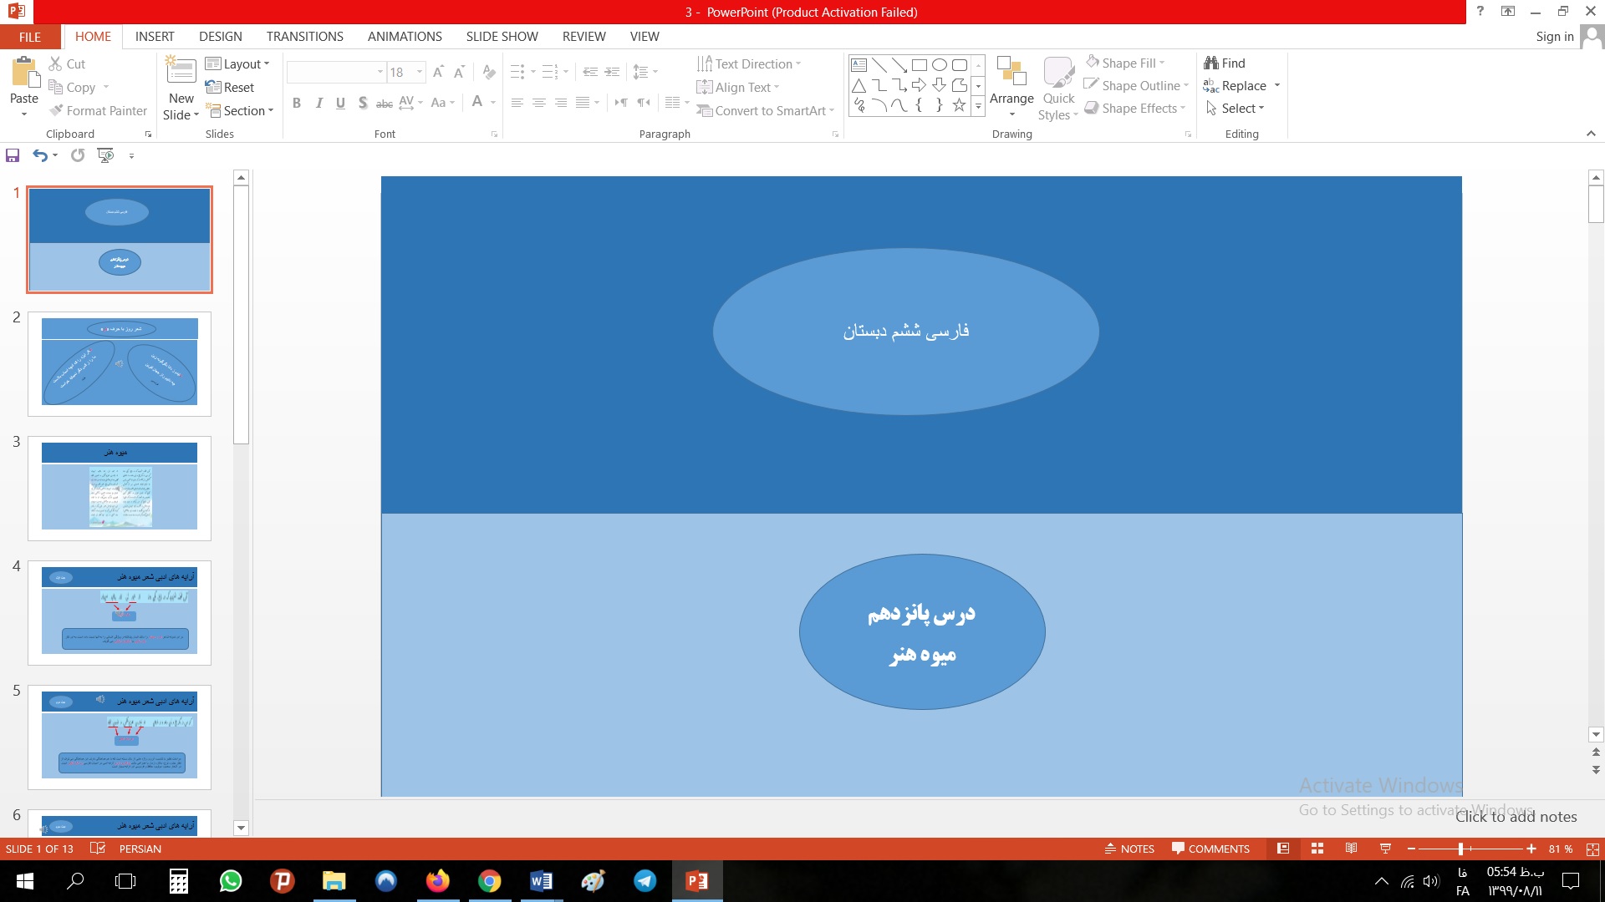Image resolution: width=1605 pixels, height=902 pixels.
Task: Select the oval shape in shapes gallery
Action: pos(940,64)
